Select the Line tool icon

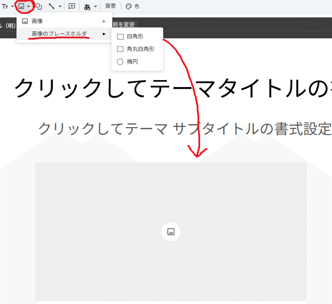(51, 7)
